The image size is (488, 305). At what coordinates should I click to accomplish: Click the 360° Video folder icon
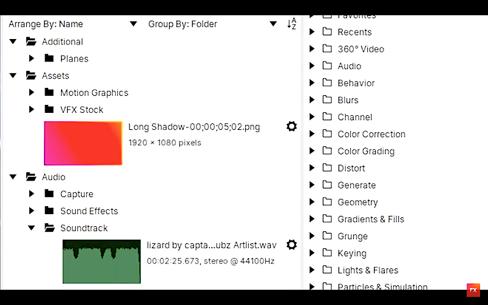[327, 48]
